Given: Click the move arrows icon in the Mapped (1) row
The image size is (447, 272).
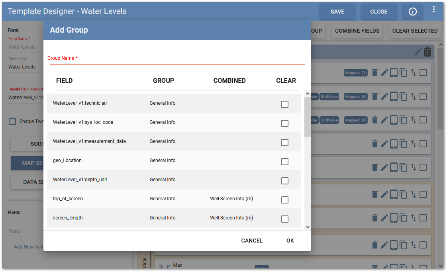Looking at the screenshot, I should pyautogui.click(x=414, y=73).
